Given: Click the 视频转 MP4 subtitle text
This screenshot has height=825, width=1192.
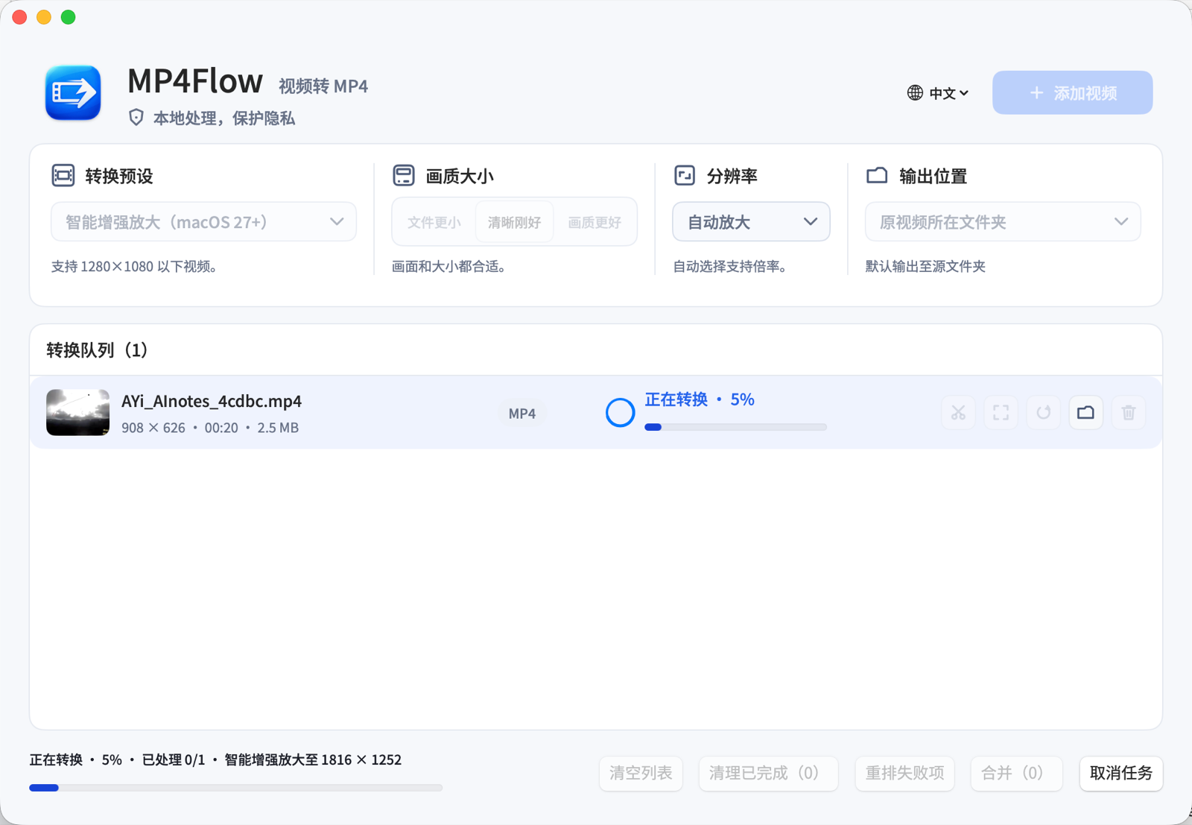Looking at the screenshot, I should (x=323, y=86).
